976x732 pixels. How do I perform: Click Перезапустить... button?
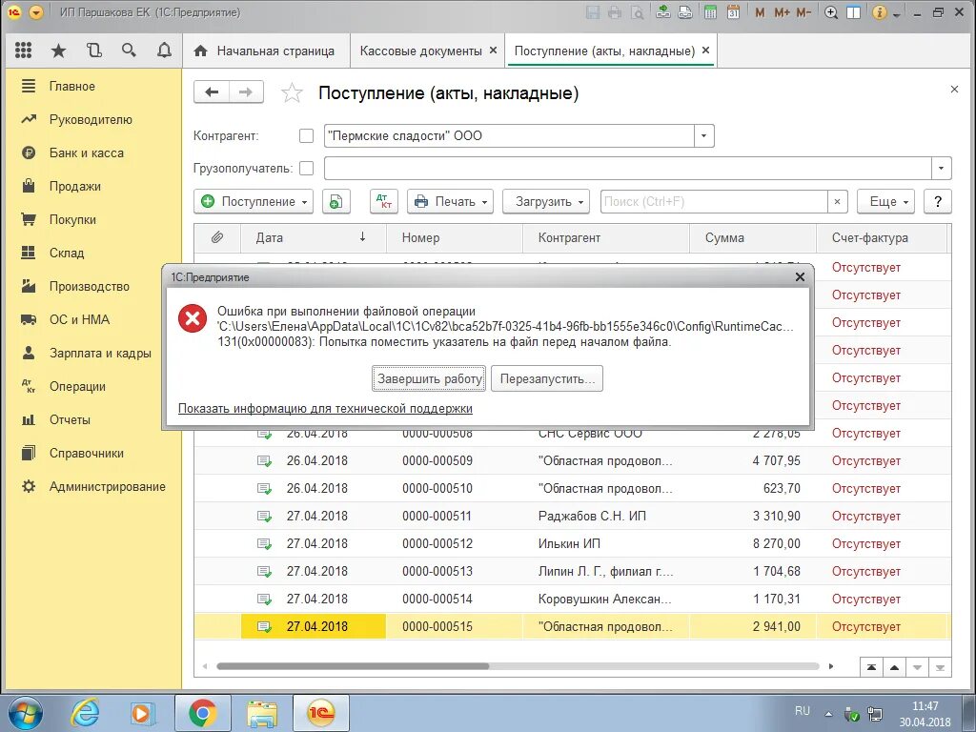point(546,378)
